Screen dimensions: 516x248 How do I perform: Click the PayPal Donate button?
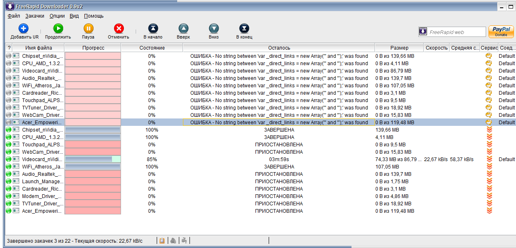[501, 32]
